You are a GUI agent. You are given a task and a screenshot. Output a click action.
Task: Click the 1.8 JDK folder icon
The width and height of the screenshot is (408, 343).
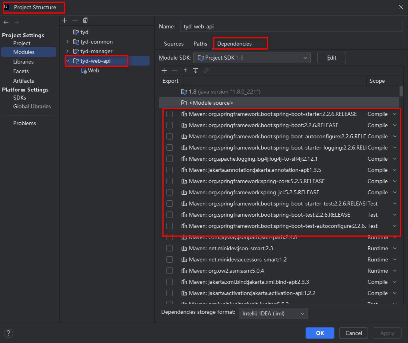tap(184, 92)
